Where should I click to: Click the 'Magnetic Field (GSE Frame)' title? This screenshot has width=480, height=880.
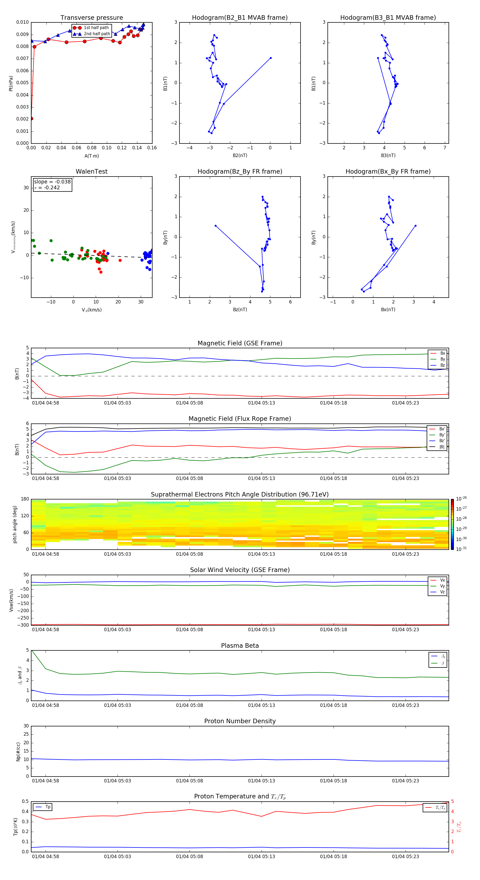[x=240, y=343]
